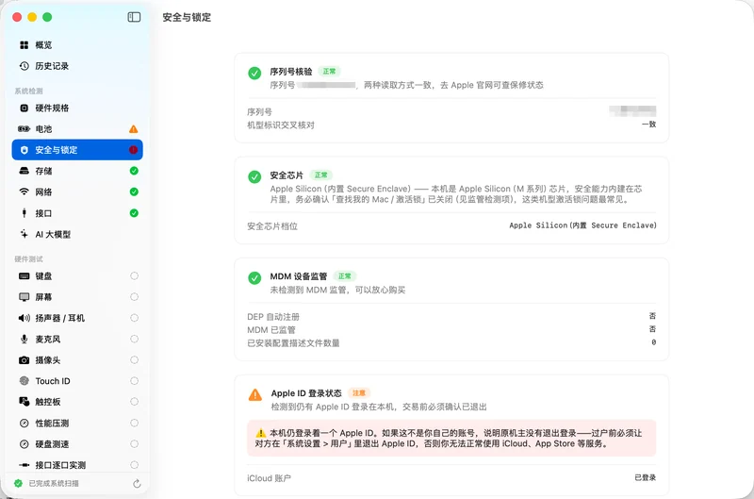Click the 机型标识交叉核对 row label

(x=281, y=125)
